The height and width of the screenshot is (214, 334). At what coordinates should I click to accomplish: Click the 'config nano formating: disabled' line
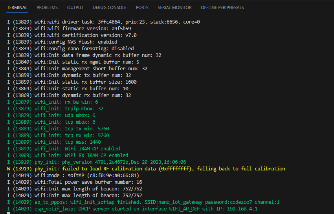70,49
